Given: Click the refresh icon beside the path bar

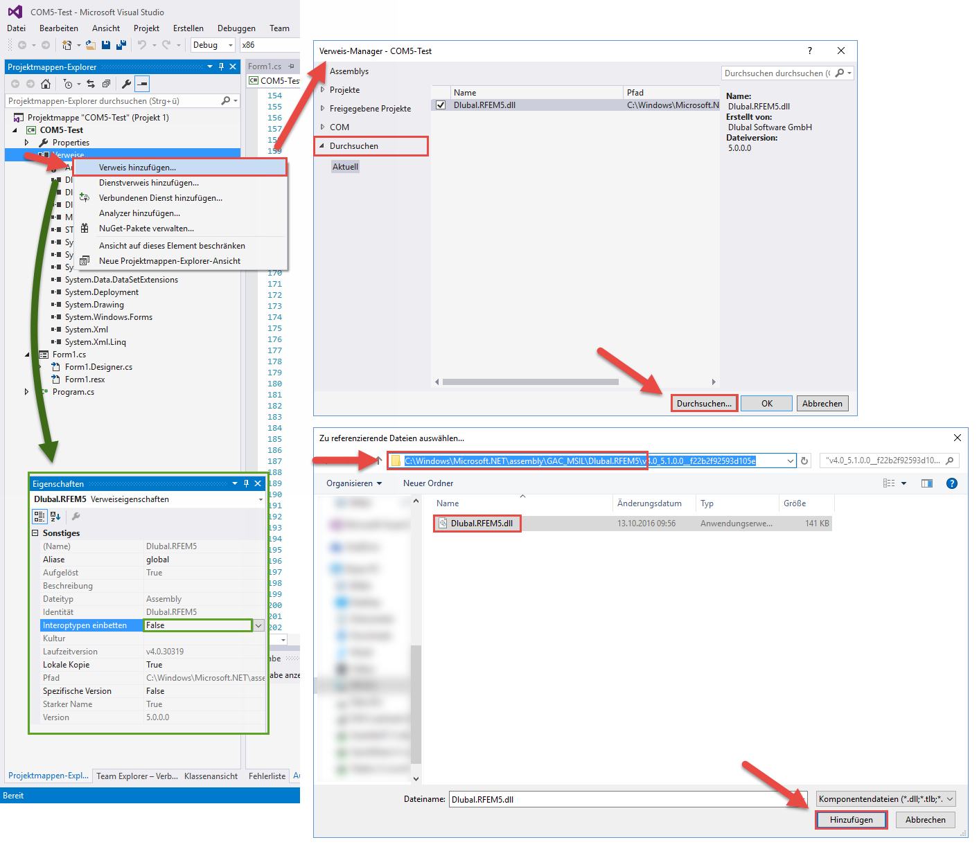Looking at the screenshot, I should [804, 461].
